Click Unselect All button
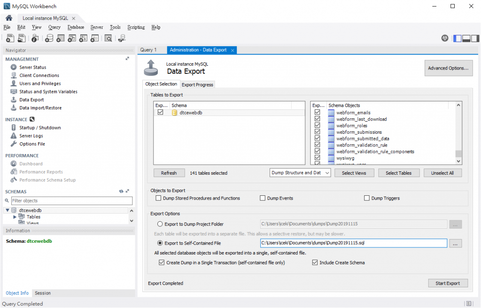Image resolution: width=481 pixels, height=308 pixels. coord(442,173)
